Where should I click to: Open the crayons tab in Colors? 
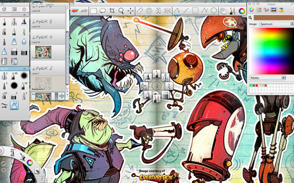click(281, 10)
